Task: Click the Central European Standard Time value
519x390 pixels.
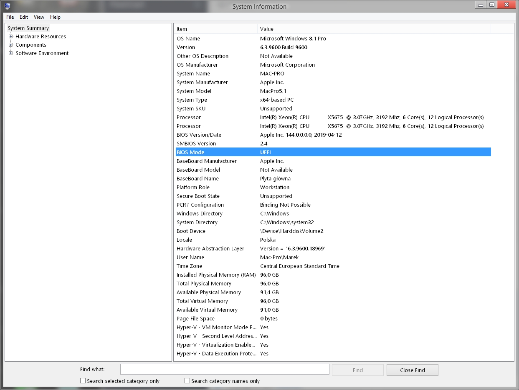Action: tap(300, 266)
